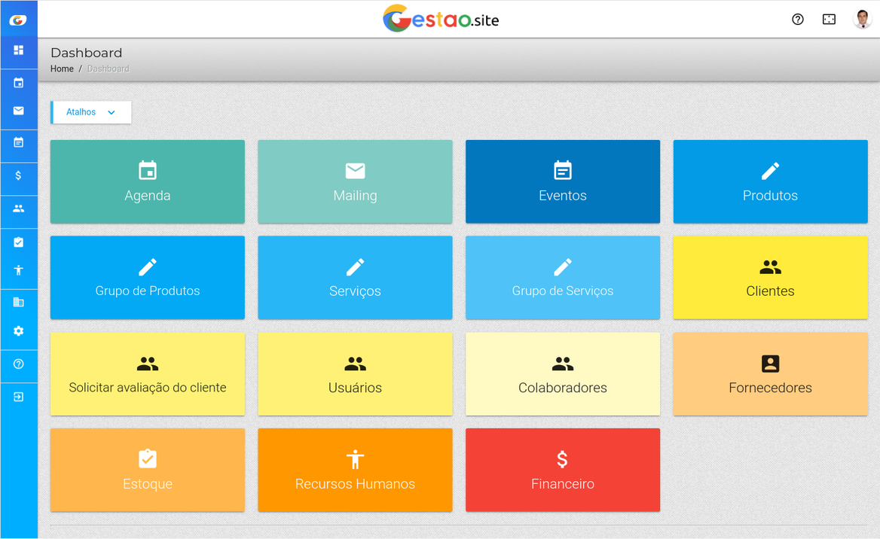Click the logout icon in sidebar
Viewport: 880px width, 539px height.
point(19,397)
